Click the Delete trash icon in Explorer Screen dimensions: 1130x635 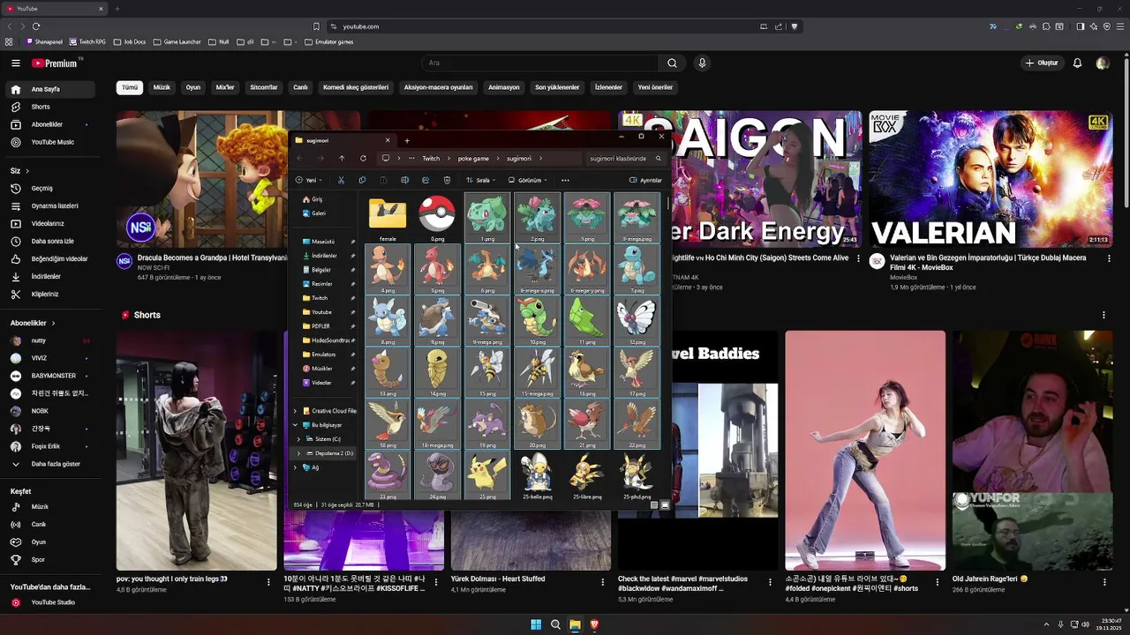point(447,180)
